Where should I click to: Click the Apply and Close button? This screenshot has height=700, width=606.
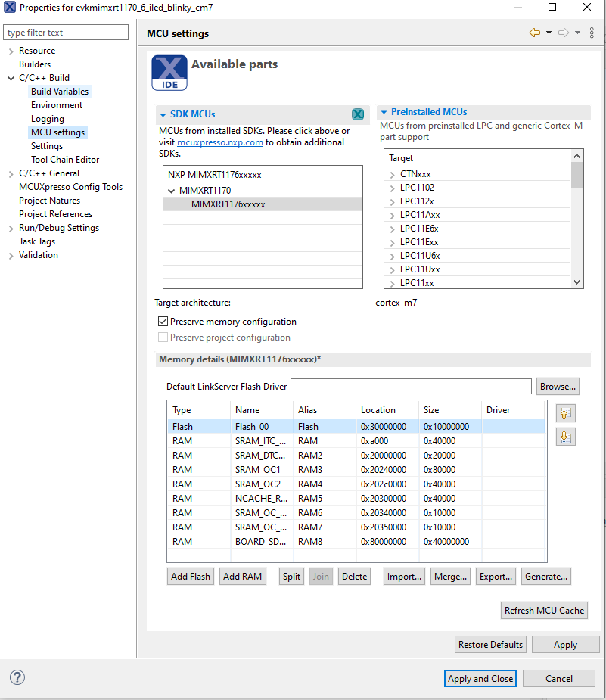pos(480,678)
